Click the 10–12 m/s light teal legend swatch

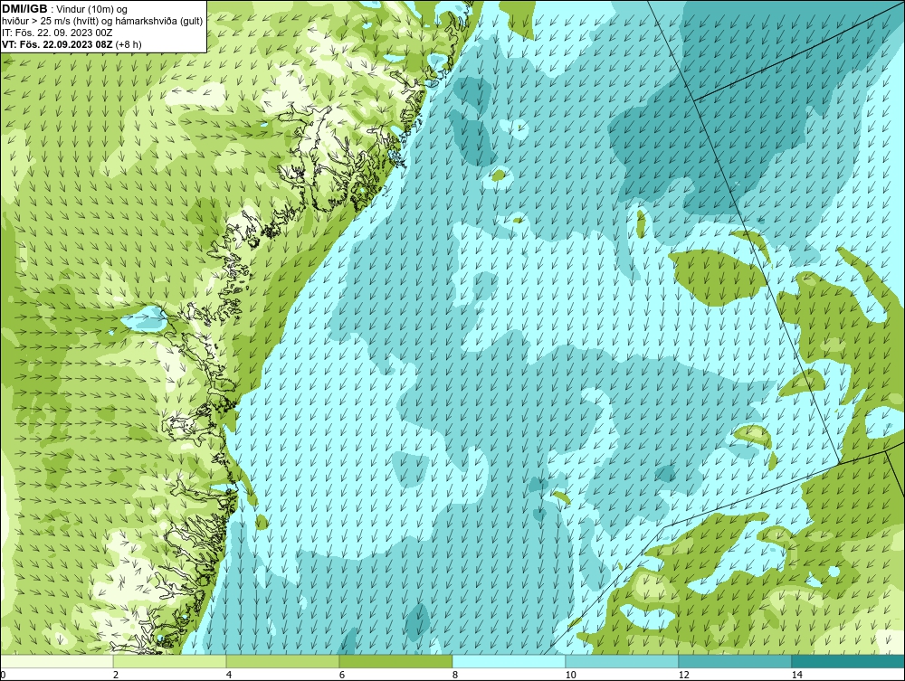click(623, 661)
